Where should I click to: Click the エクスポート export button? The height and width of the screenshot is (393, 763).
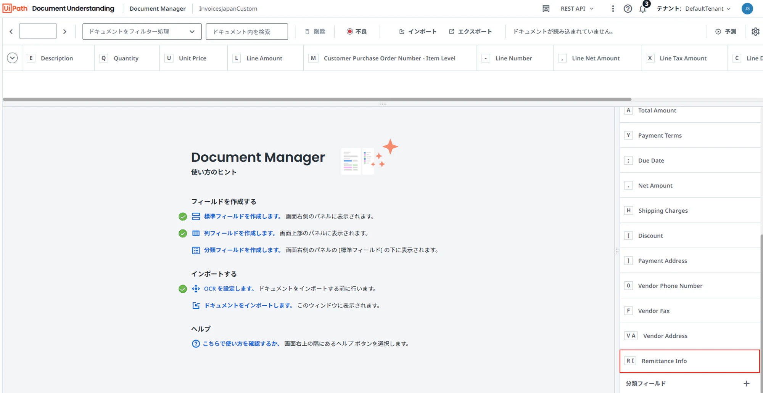[x=470, y=32]
